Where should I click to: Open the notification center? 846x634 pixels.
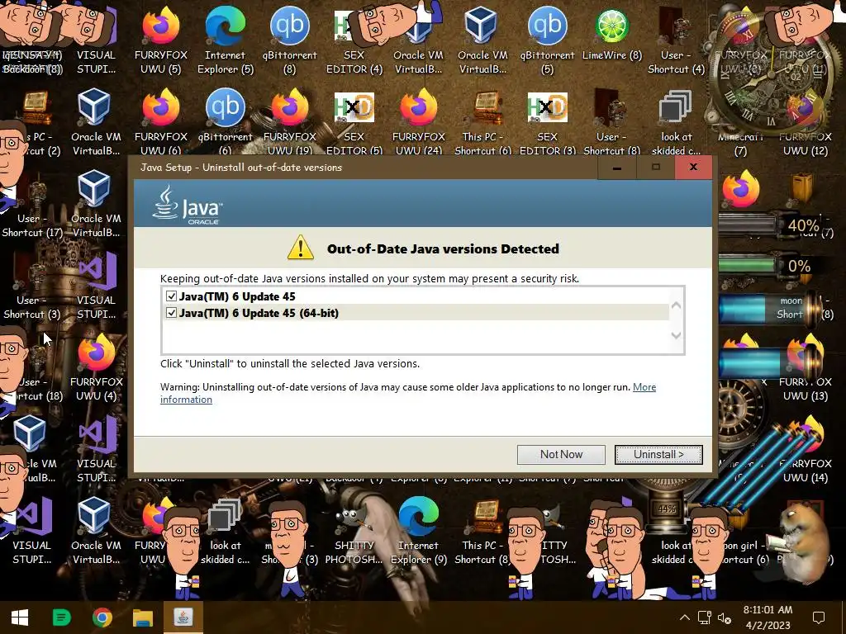coord(819,617)
